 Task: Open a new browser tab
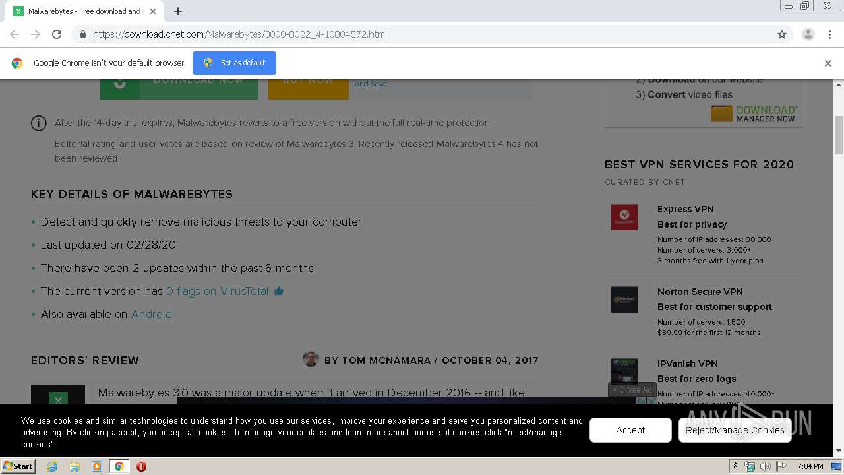coord(178,11)
